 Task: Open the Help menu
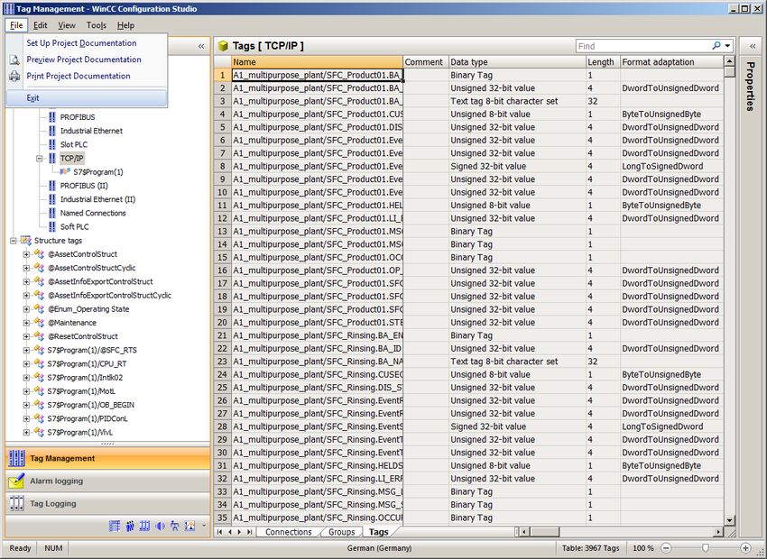point(125,25)
